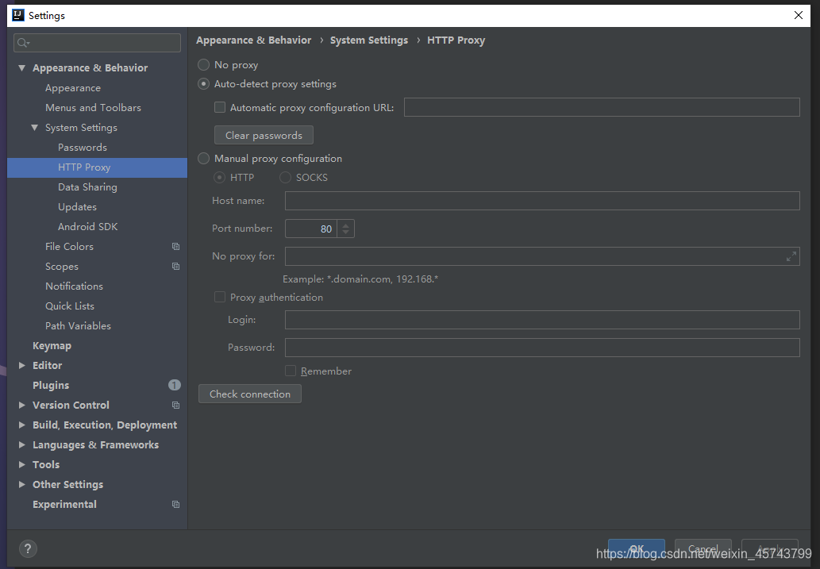Expand Build, Execution, Deployment section
Screen dimensions: 820x569
pos(22,425)
